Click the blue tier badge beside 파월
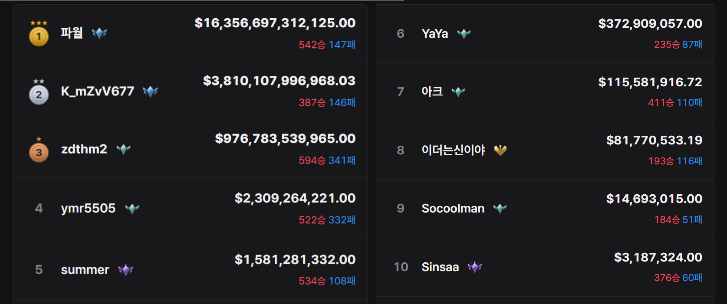 99,33
